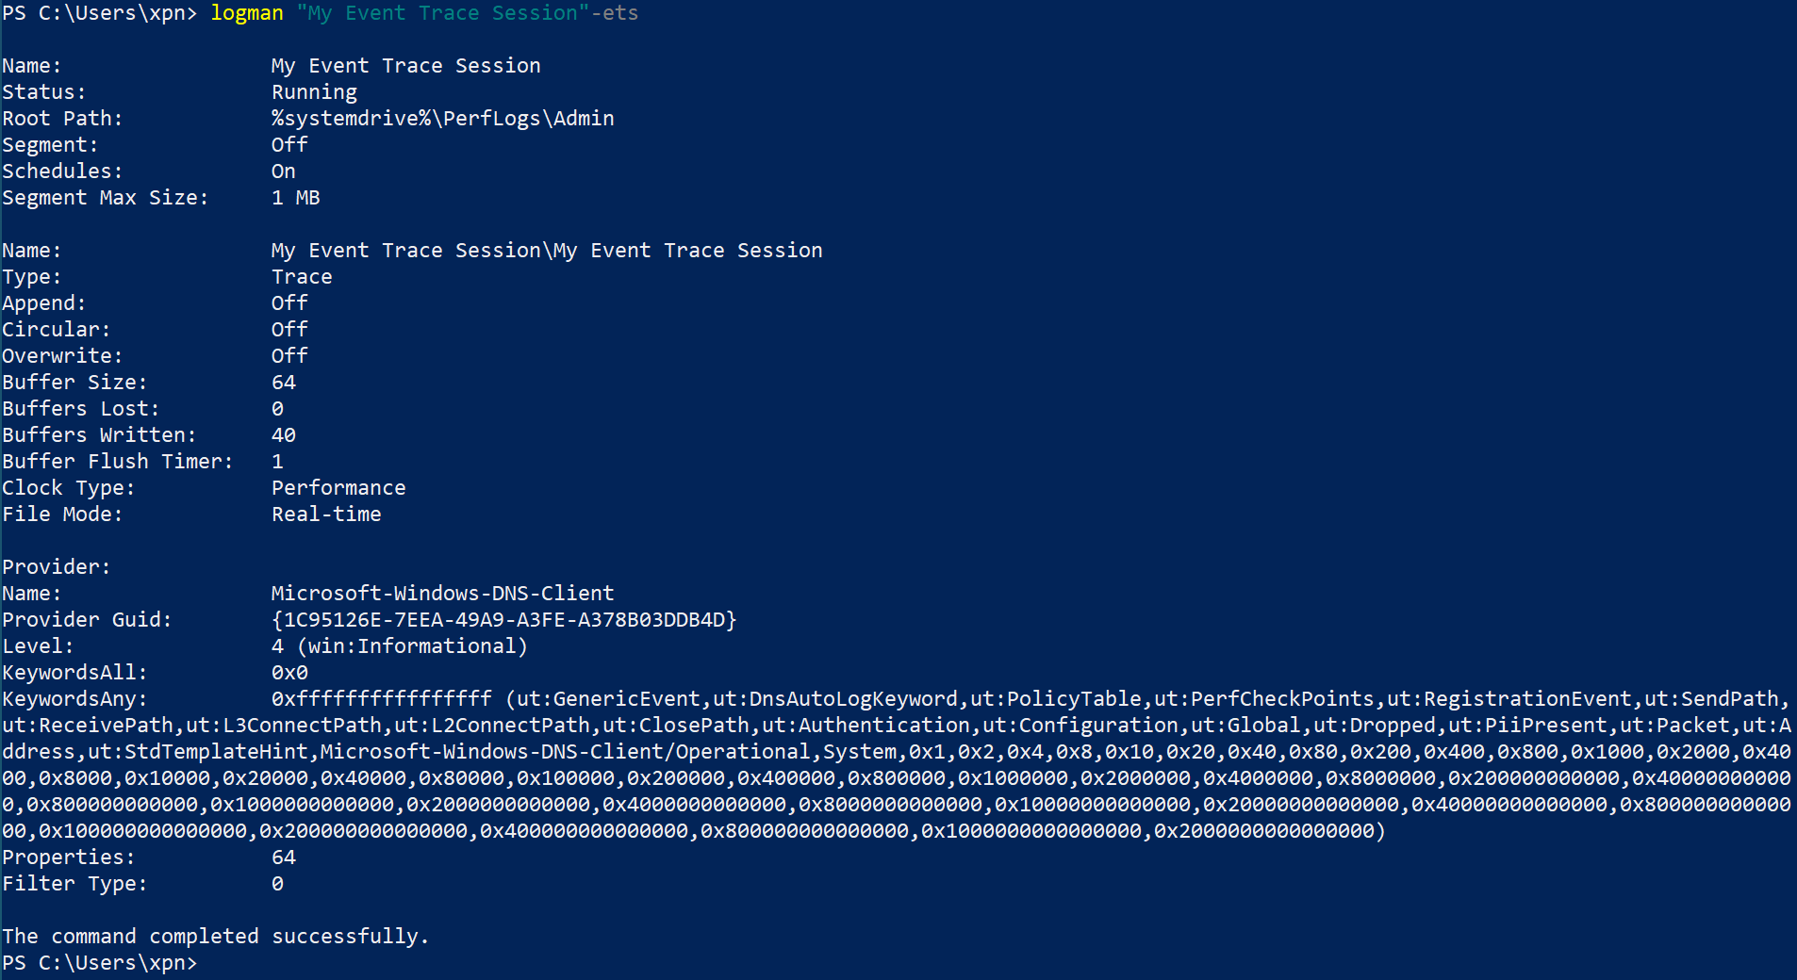Image resolution: width=1797 pixels, height=980 pixels.
Task: Click the Buffers Written value 40
Action: pyautogui.click(x=284, y=435)
